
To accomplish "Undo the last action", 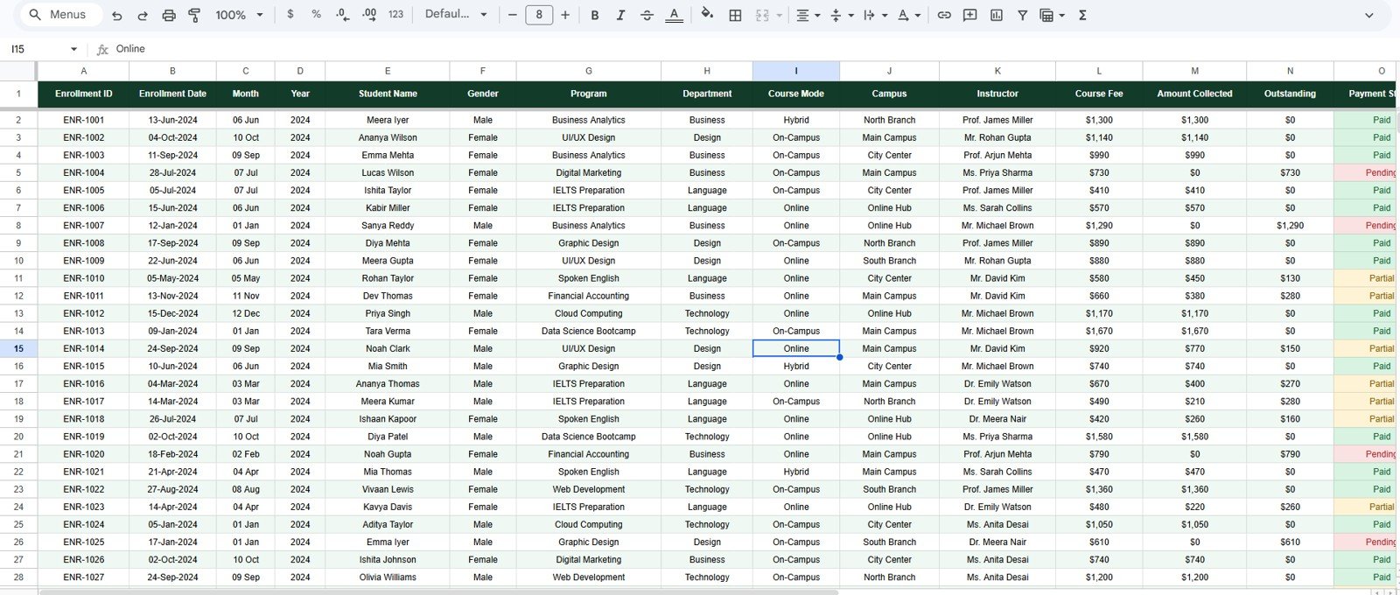I will 117,15.
